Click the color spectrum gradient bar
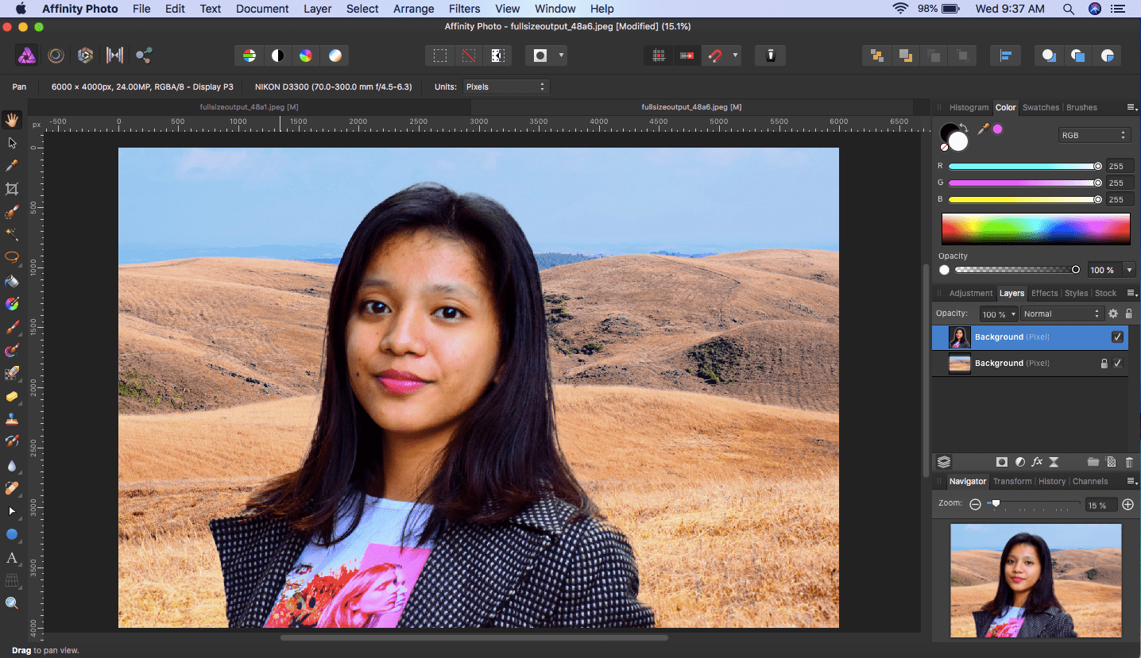 click(1035, 229)
